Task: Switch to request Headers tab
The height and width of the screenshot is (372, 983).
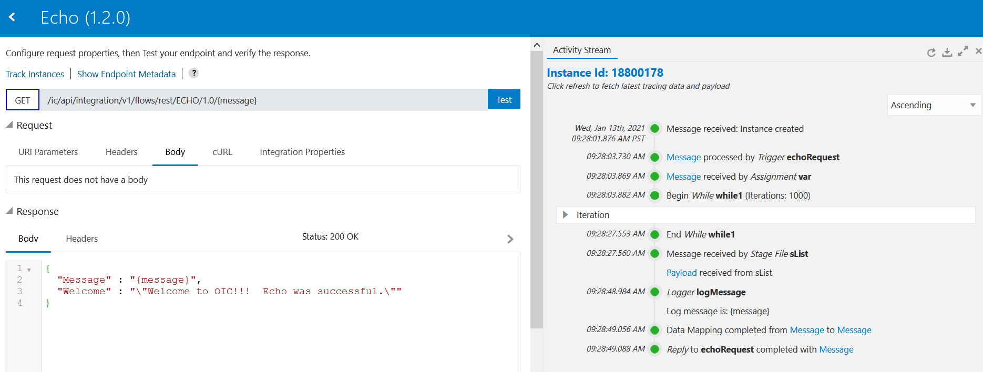Action: (x=121, y=152)
